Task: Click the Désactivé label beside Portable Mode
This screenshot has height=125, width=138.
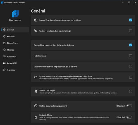Action: pos(121,117)
